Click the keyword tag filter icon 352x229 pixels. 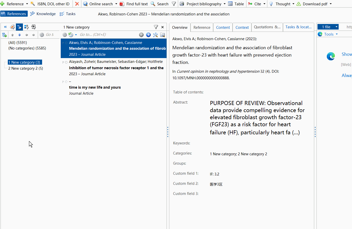point(12,27)
